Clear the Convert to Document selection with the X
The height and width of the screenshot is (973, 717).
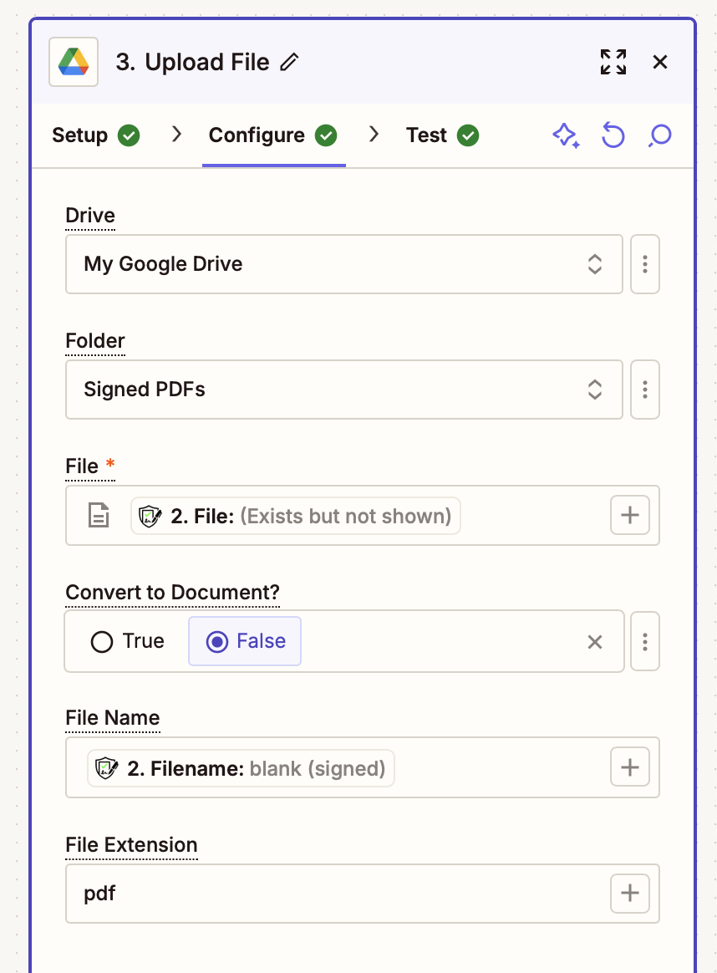point(594,641)
